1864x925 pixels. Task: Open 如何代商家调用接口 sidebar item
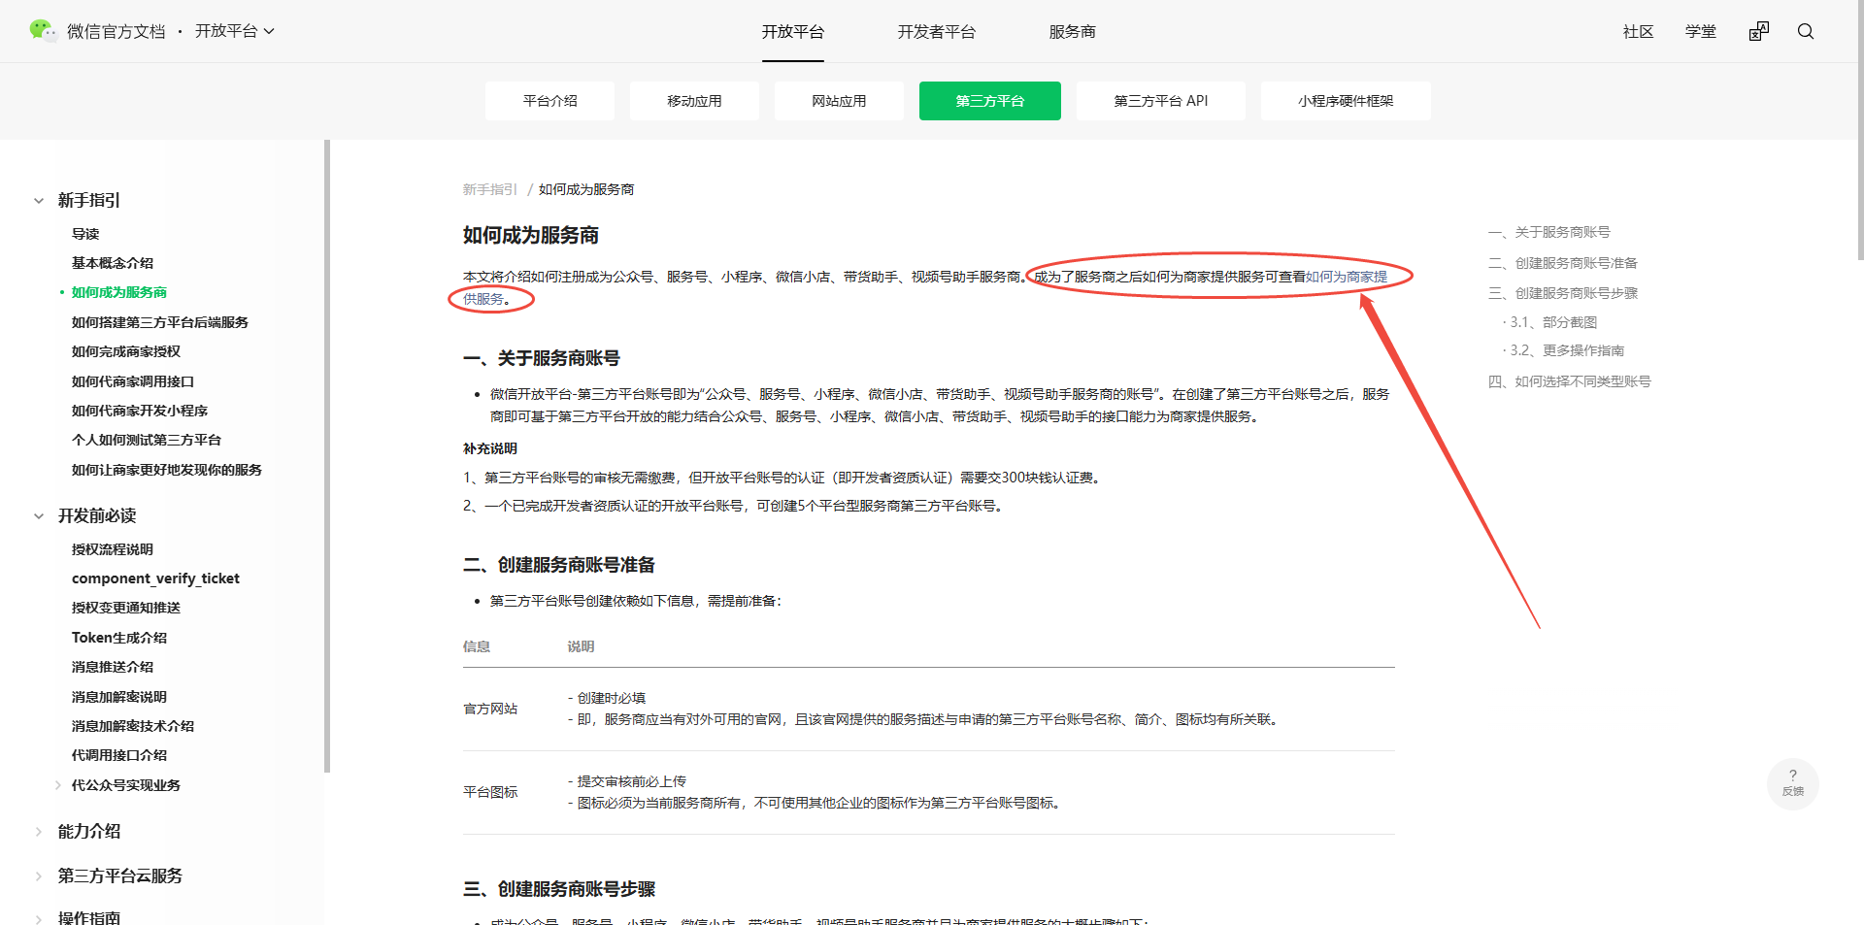click(x=133, y=381)
